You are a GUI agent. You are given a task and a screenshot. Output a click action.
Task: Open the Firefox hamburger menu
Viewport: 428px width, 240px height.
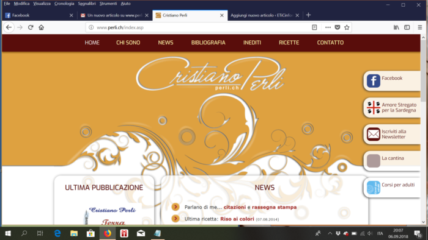tap(420, 27)
